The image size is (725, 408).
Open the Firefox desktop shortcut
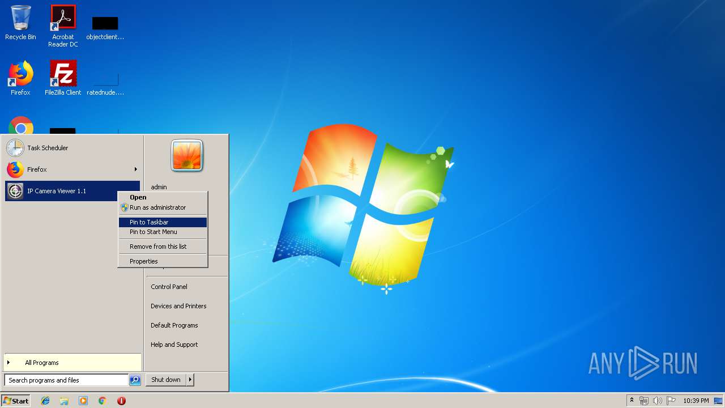[x=20, y=78]
